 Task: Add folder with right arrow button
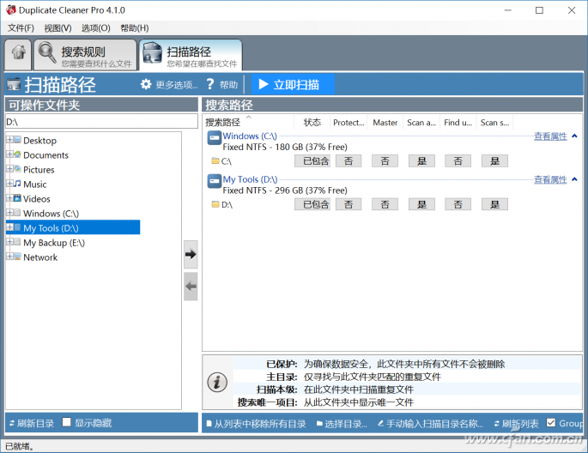click(191, 255)
